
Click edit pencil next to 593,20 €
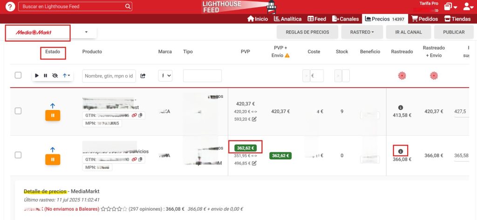pos(254,119)
